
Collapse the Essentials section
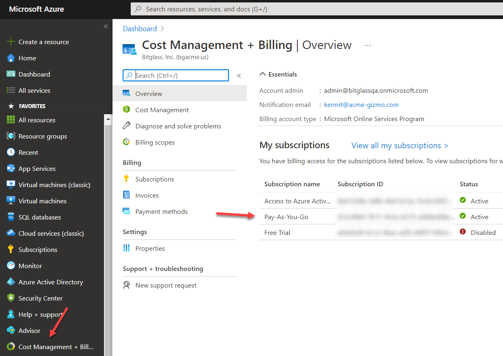[263, 74]
